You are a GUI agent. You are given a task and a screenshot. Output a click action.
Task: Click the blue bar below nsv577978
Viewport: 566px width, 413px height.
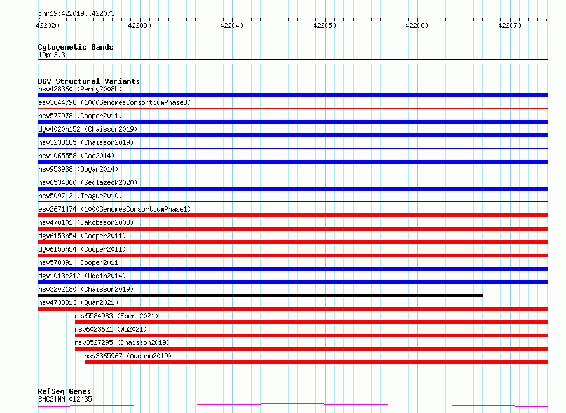pos(293,122)
